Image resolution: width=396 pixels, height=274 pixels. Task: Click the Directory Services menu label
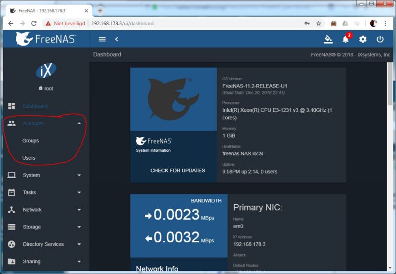tap(43, 244)
